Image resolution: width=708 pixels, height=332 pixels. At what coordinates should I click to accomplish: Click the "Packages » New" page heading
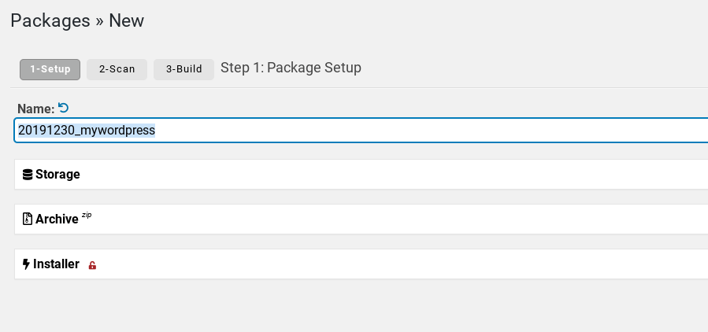point(77,21)
